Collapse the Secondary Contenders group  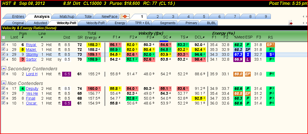click(x=3, y=68)
